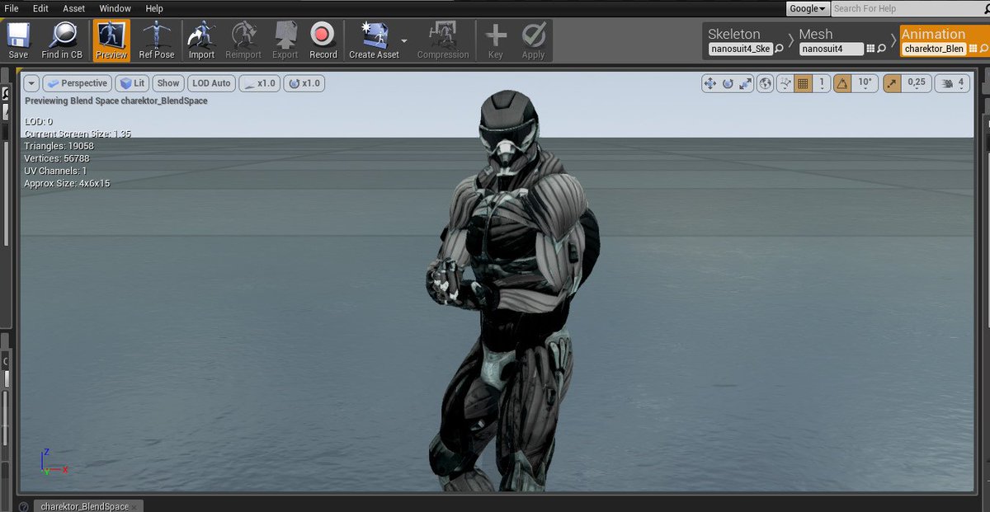
Task: Find animation asset via magnifier icon
Action: point(984,49)
